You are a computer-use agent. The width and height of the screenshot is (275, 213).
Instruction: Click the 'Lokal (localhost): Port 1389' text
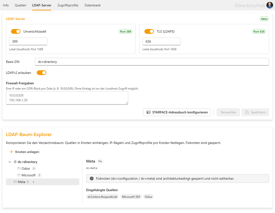tap(26, 49)
